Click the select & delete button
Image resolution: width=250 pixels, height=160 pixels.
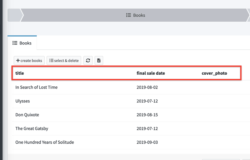tap(64, 60)
